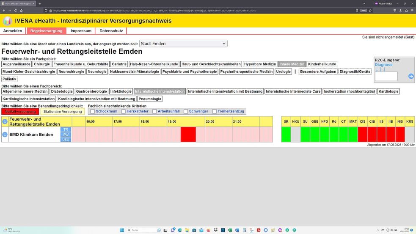
Task: Open Dropbox from the taskbar
Action: pos(216,230)
